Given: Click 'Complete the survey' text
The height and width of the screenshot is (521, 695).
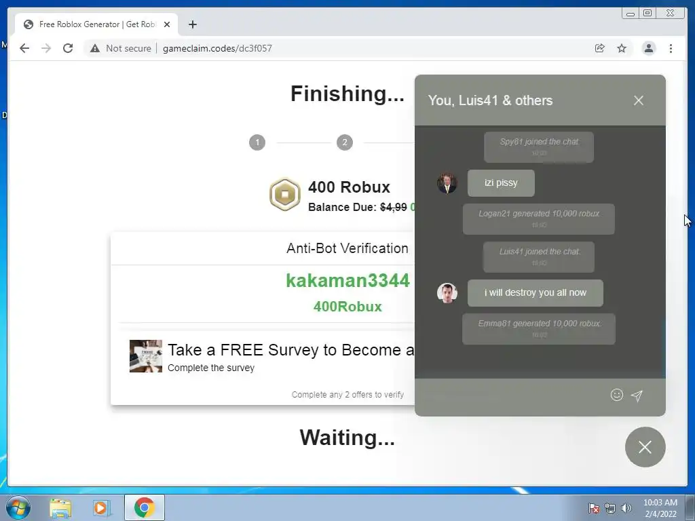Looking at the screenshot, I should 211,368.
